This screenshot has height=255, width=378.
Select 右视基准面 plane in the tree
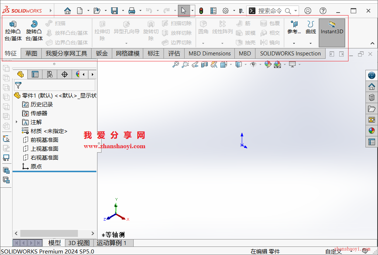[x=41, y=157]
